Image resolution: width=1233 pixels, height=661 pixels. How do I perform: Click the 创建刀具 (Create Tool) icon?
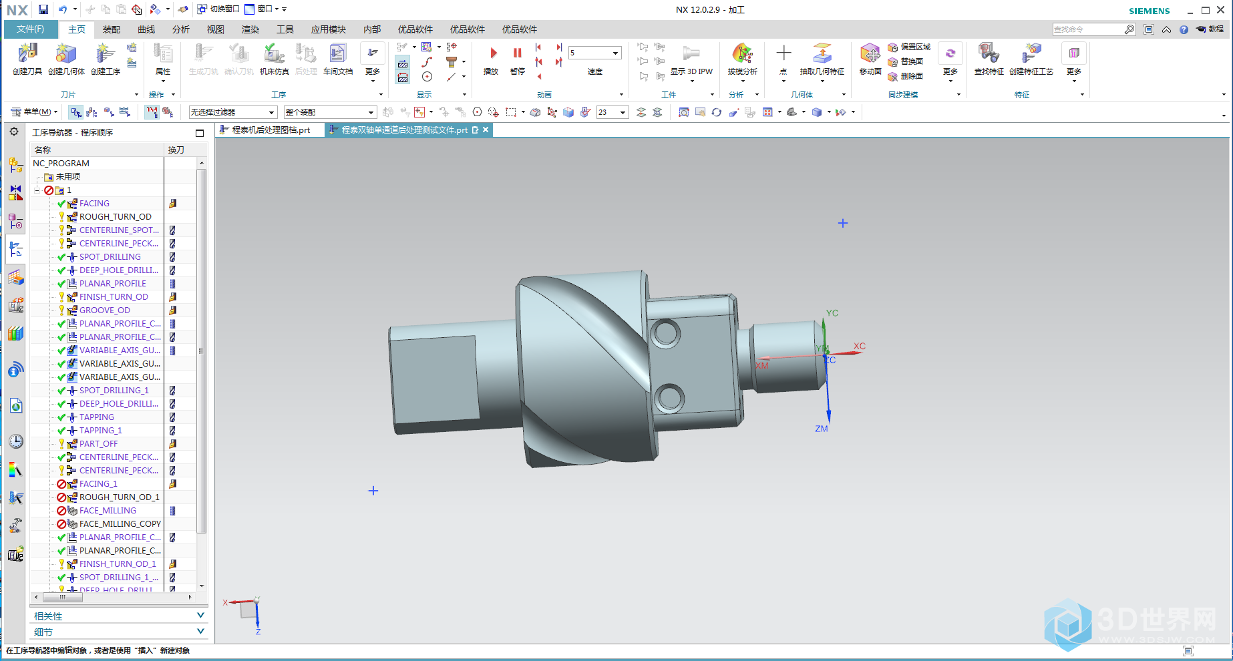tap(27, 53)
